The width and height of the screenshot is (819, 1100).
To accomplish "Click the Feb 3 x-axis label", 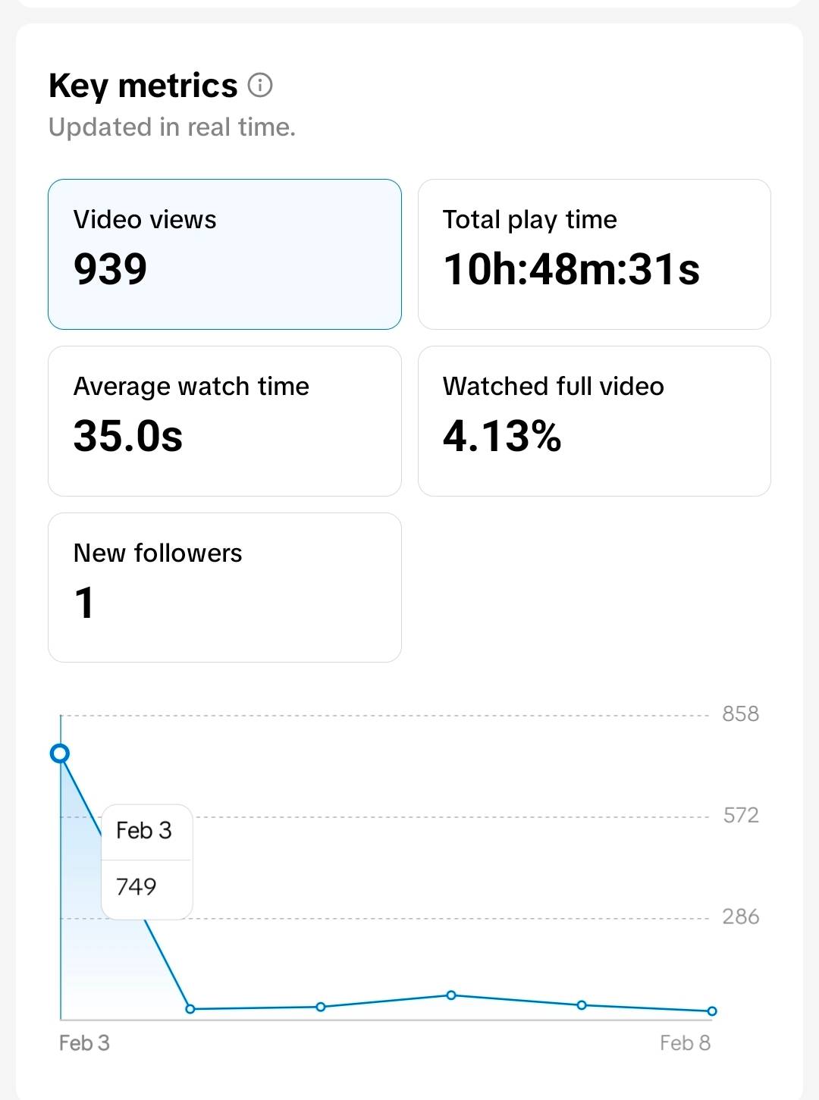I will (84, 1043).
